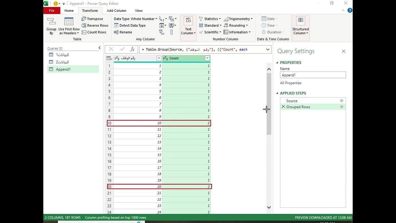
Task: Open the Statistics dropdown
Action: [210, 19]
